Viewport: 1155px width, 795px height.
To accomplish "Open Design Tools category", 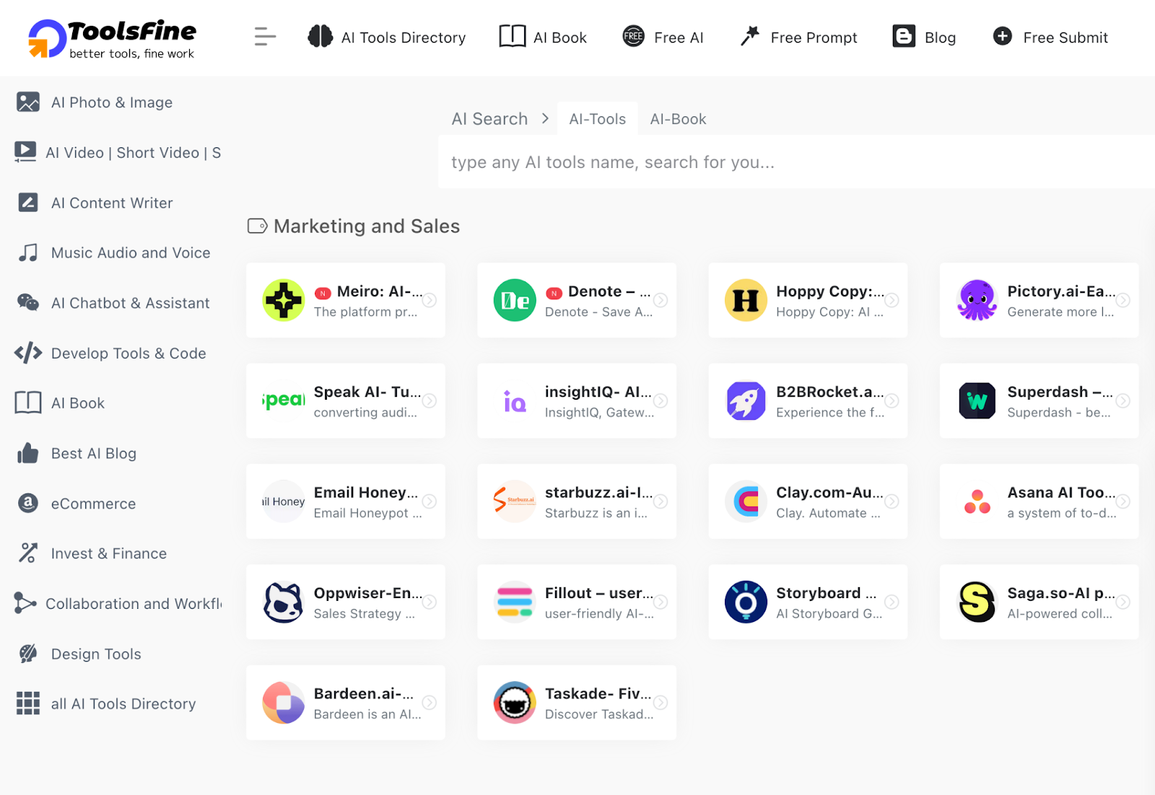I will click(96, 654).
